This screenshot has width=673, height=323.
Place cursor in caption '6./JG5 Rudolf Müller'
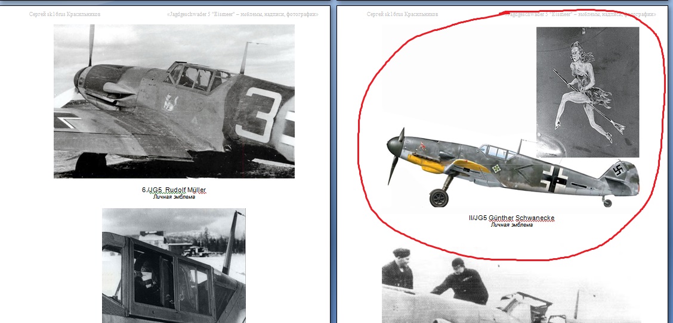coord(174,190)
